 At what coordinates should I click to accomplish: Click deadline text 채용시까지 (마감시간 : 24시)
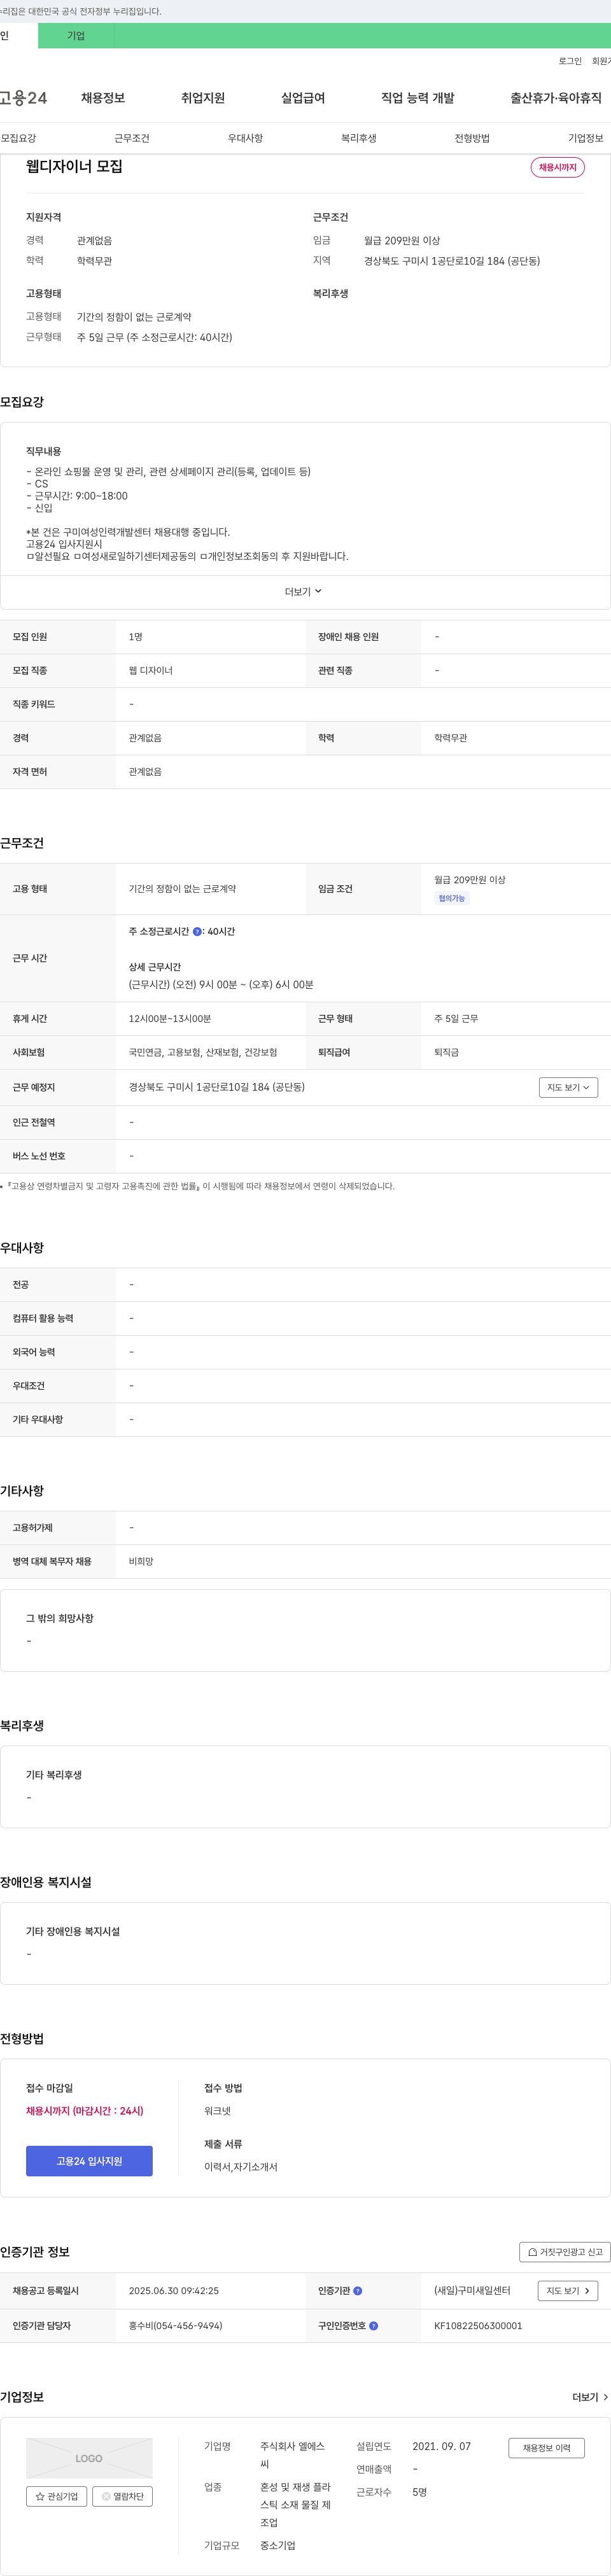pos(85,2111)
